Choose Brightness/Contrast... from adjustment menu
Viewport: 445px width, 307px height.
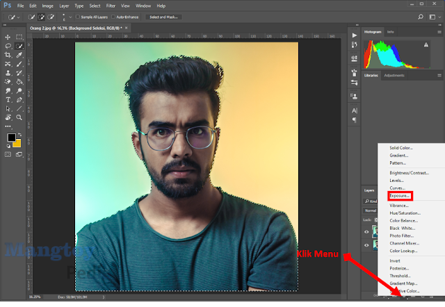coord(410,173)
